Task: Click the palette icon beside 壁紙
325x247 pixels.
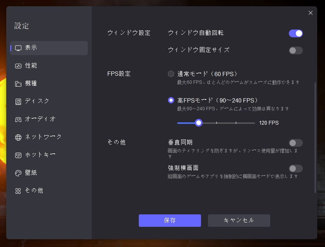Action: pyautogui.click(x=18, y=173)
